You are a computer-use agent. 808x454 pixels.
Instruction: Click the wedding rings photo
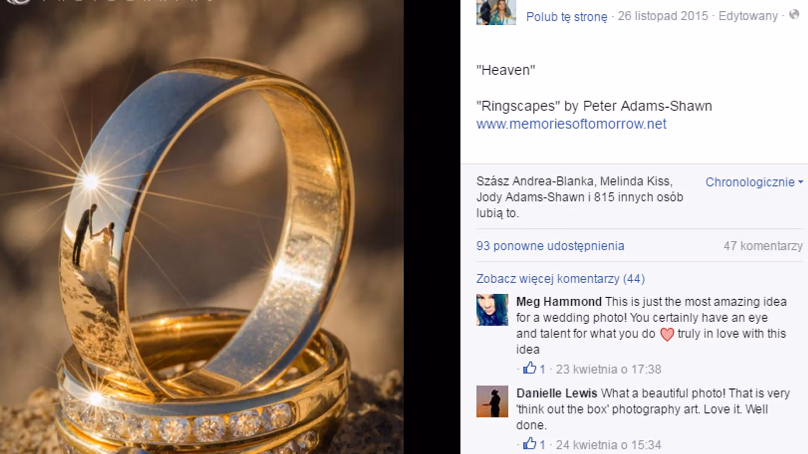pyautogui.click(x=202, y=227)
